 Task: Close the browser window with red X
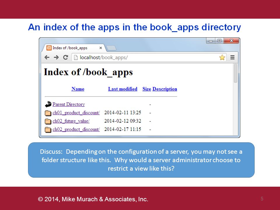pyautogui.click(x=231, y=41)
